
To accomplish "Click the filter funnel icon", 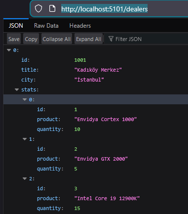I will click(111, 39).
